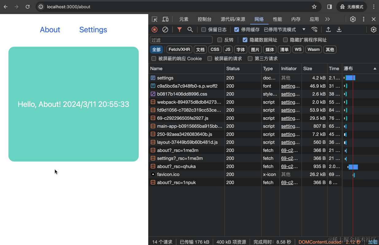Toggle the device emulation toolbar
379x245 pixels.
(165, 19)
